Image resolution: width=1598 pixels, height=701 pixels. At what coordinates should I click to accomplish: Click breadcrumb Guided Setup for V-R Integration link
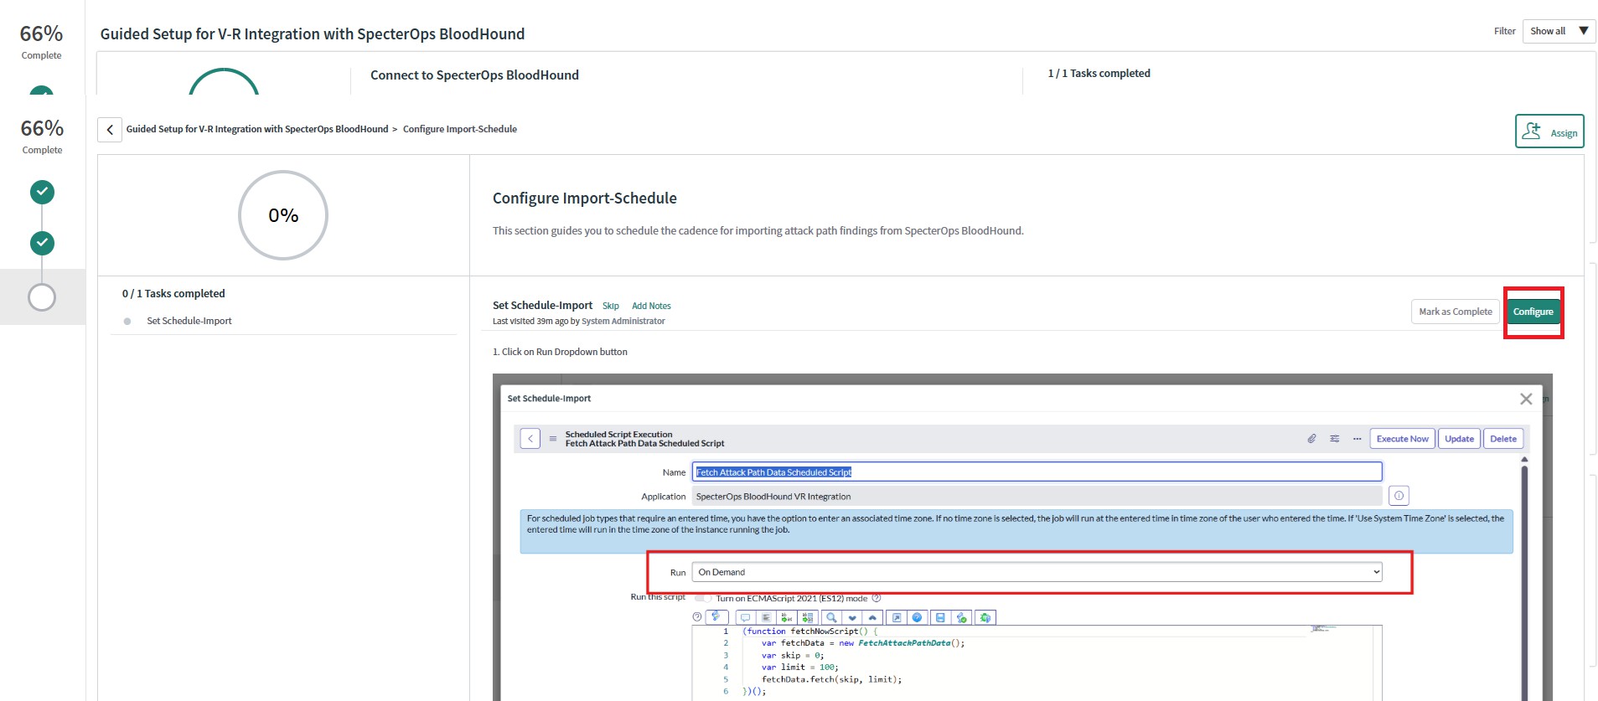[x=257, y=129]
